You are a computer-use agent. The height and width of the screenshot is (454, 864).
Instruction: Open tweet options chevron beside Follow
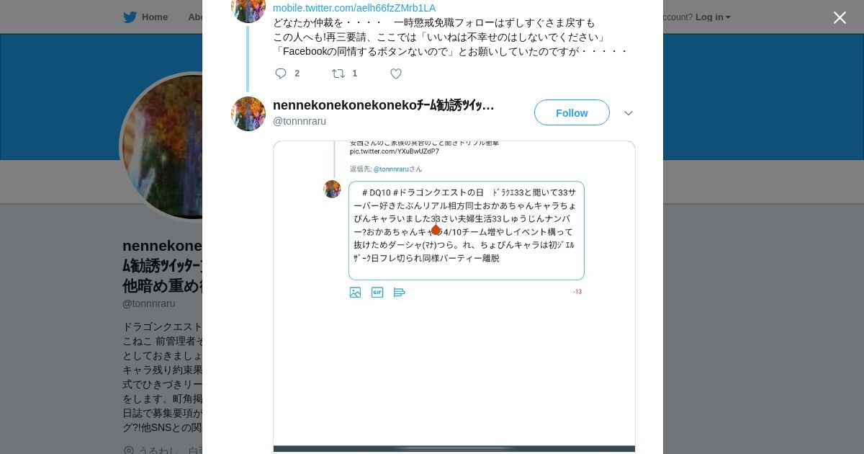pos(628,113)
